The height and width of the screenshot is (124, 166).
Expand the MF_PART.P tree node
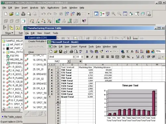[4, 45]
